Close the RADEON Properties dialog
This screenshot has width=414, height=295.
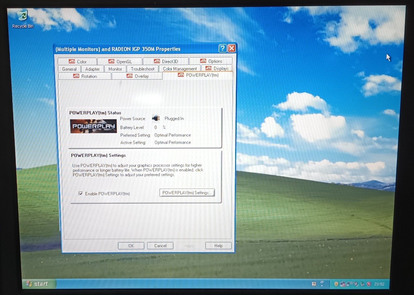pos(232,48)
